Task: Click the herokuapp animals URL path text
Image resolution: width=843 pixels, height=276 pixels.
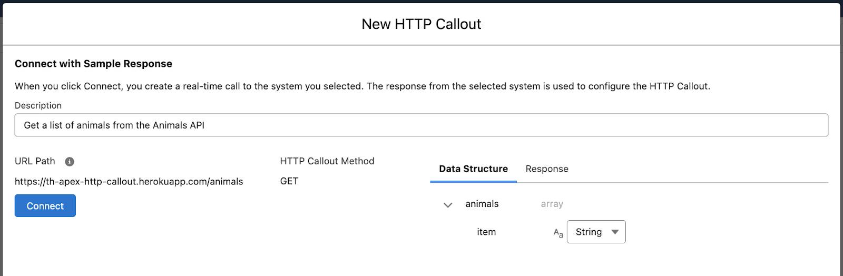Action: click(x=129, y=181)
